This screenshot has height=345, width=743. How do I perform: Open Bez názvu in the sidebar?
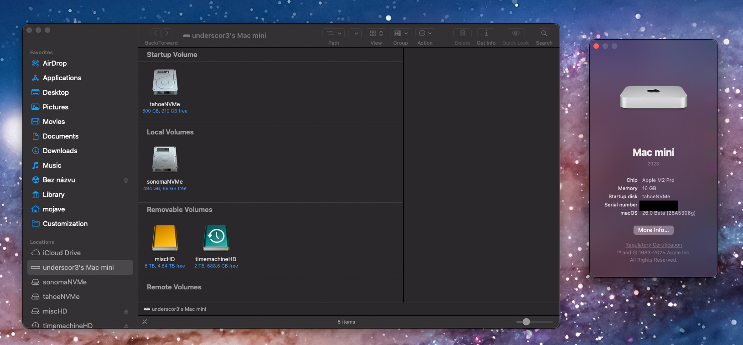tap(80, 180)
